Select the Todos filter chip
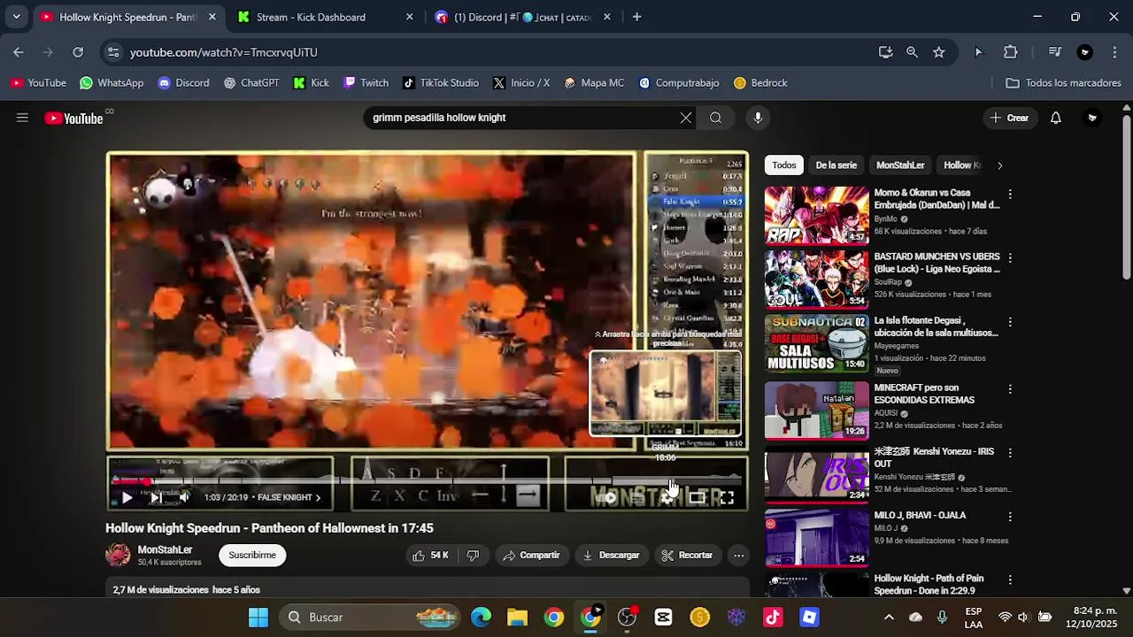The width and height of the screenshot is (1133, 637). [x=783, y=165]
